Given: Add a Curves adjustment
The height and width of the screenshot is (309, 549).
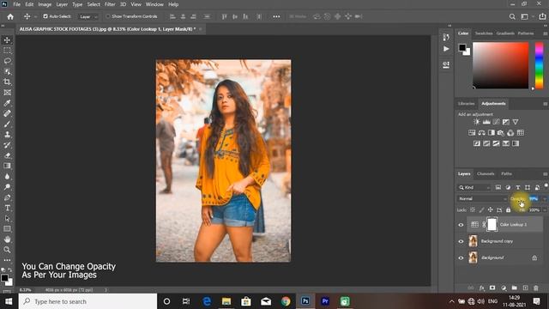Looking at the screenshot, I should click(496, 122).
